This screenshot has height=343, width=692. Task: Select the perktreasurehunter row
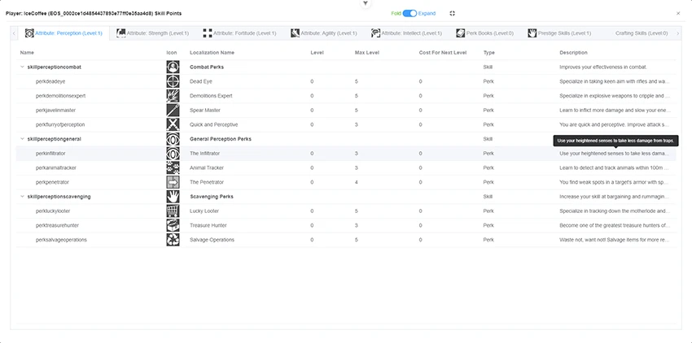point(346,225)
